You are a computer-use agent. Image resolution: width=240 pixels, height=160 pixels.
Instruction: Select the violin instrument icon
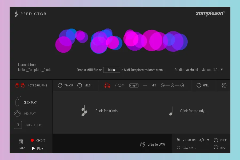[x=120, y=85]
